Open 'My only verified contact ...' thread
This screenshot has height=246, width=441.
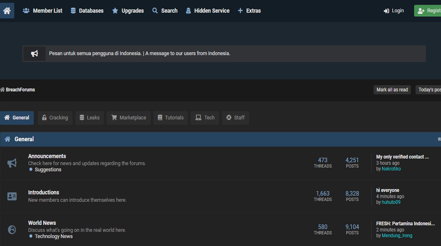point(402,157)
